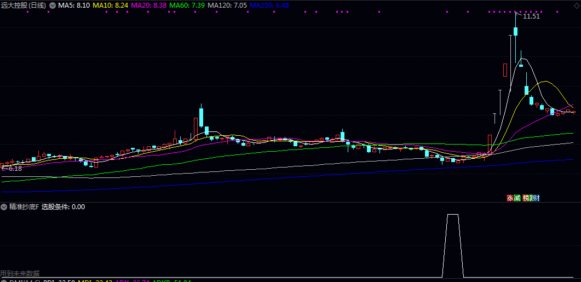This screenshot has width=581, height=282.
Task: Click the diamond icon in top-right corner
Action: coord(576,5)
